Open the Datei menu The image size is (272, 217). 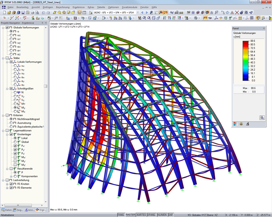(11, 7)
